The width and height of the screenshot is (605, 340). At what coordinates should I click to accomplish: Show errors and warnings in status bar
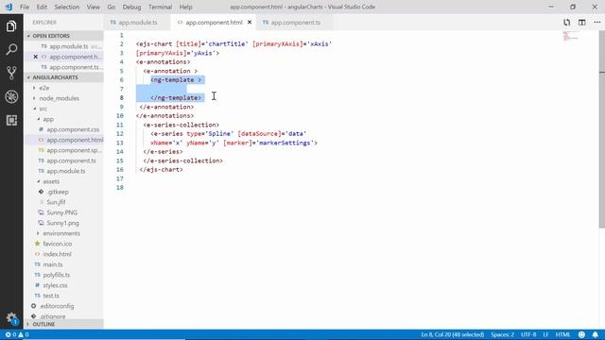[17, 334]
